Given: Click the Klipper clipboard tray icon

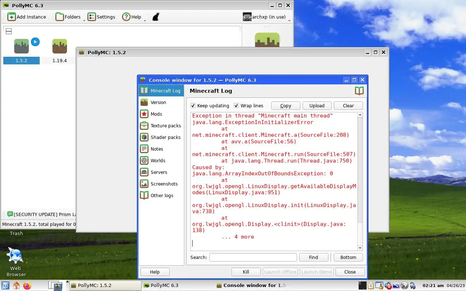Looking at the screenshot, I should pyautogui.click(x=371, y=286).
